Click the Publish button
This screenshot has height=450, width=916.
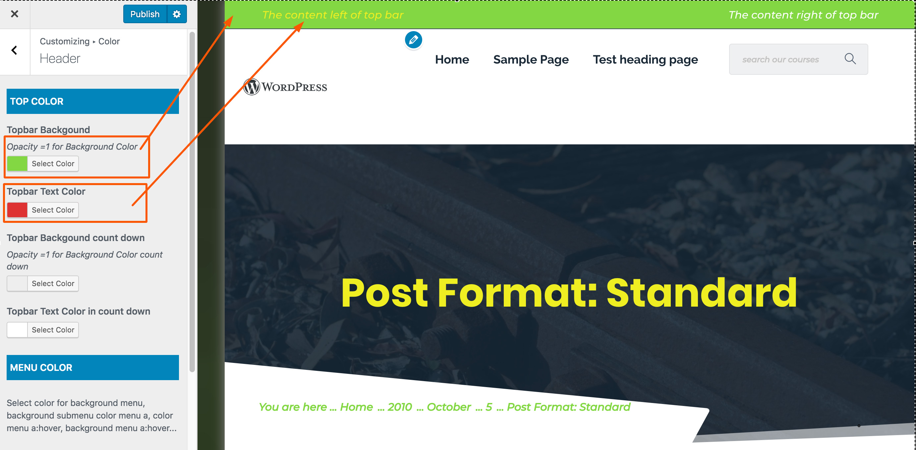pos(145,14)
